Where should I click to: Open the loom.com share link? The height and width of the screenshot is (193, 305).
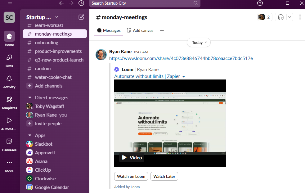[181, 58]
